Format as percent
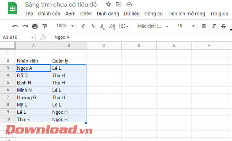 pos(93,26)
